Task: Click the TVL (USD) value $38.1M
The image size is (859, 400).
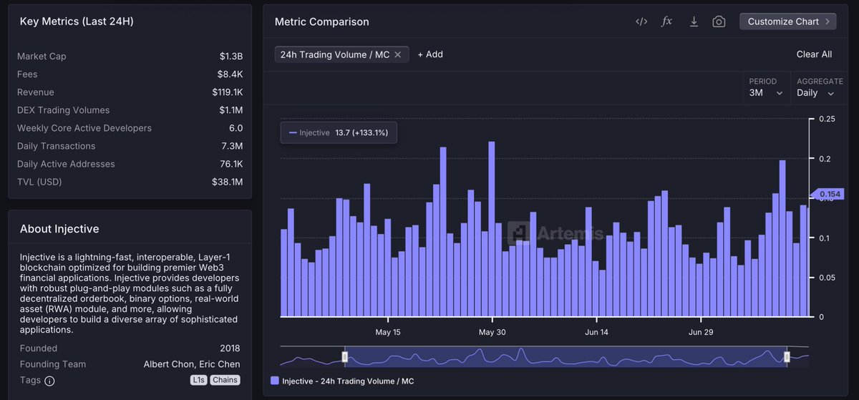Action: [228, 182]
